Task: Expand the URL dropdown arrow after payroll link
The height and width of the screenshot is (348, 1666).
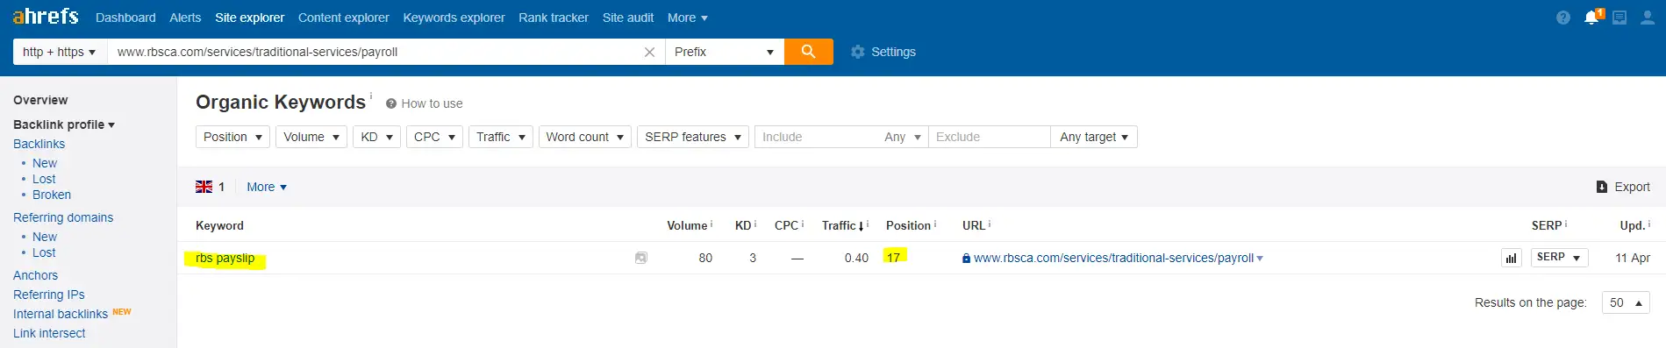Action: point(1260,259)
